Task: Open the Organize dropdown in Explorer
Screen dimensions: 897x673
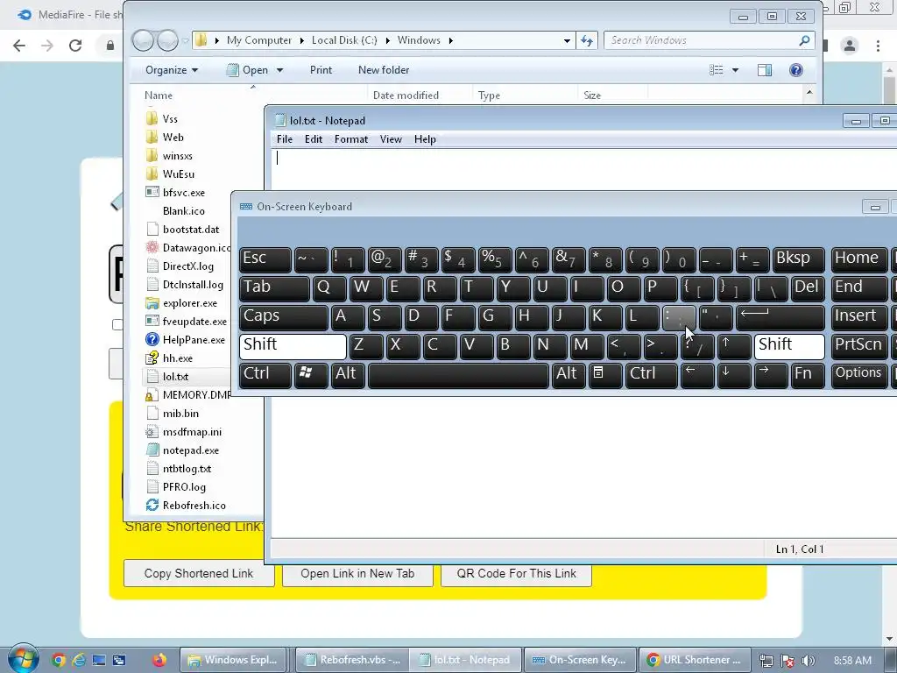Action: [x=172, y=70]
